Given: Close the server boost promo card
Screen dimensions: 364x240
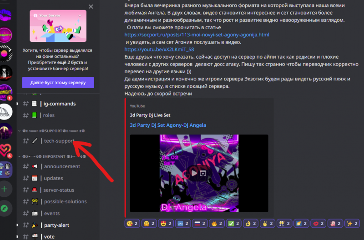Looking at the screenshot, I should pos(91,6).
